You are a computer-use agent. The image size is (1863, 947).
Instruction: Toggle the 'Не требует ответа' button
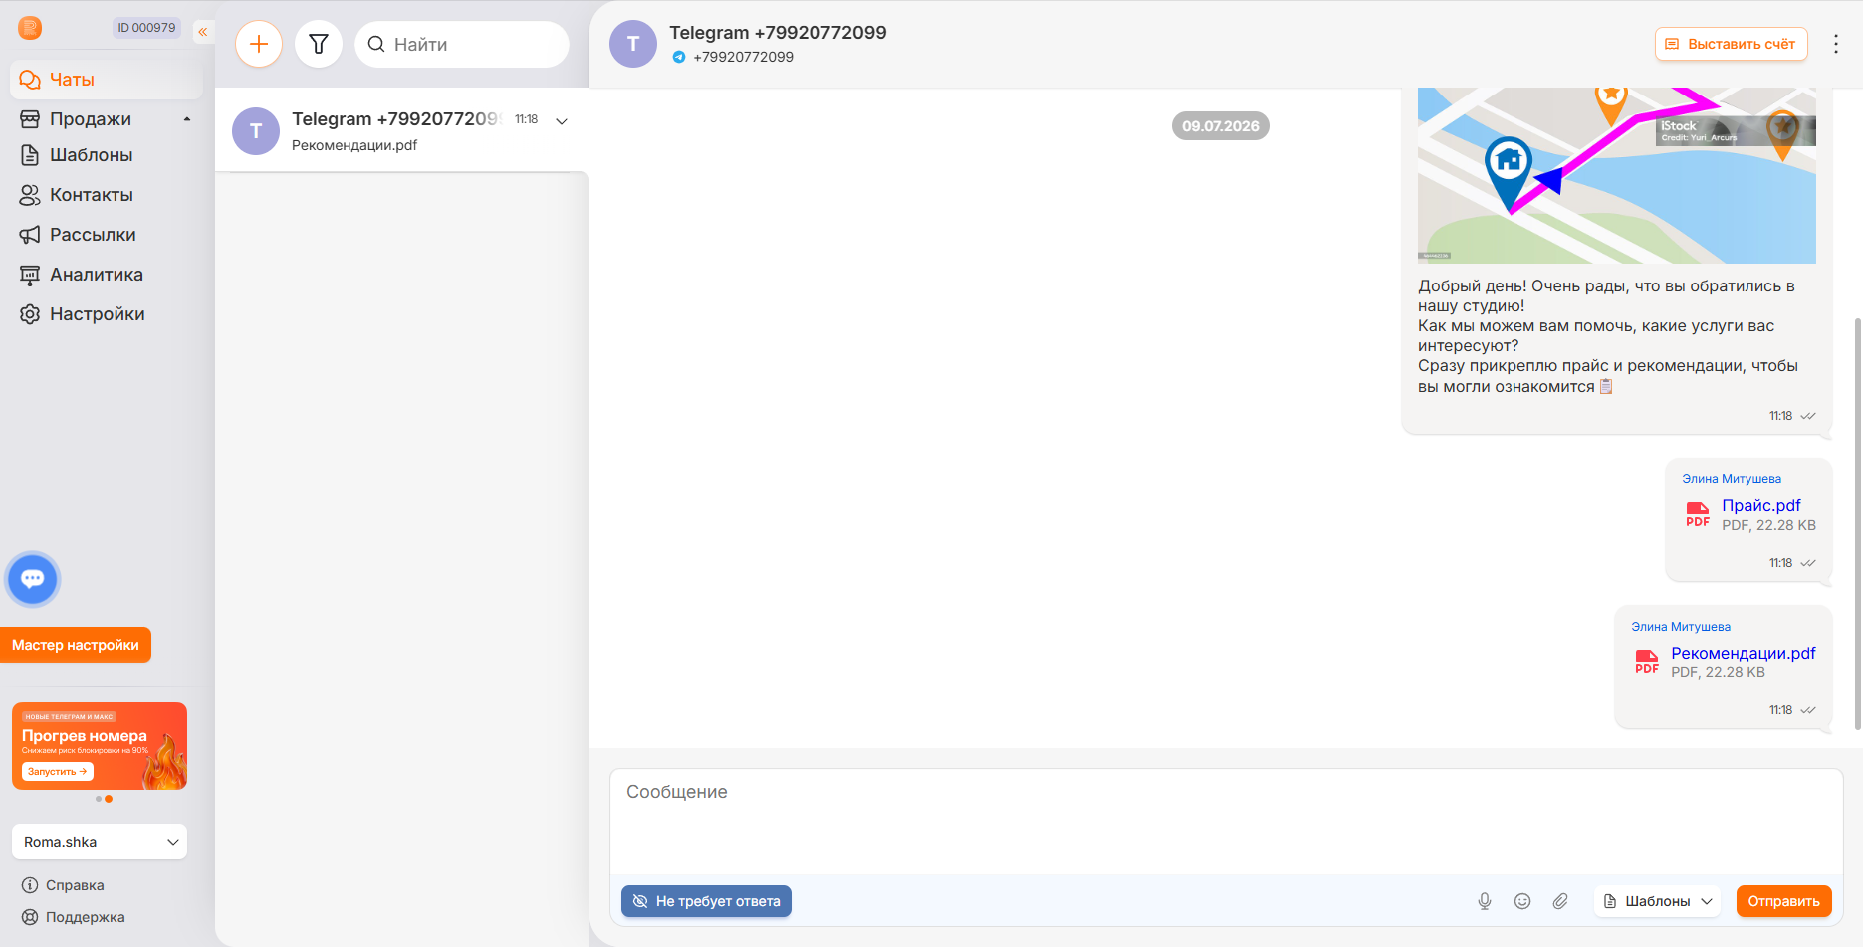coord(706,901)
